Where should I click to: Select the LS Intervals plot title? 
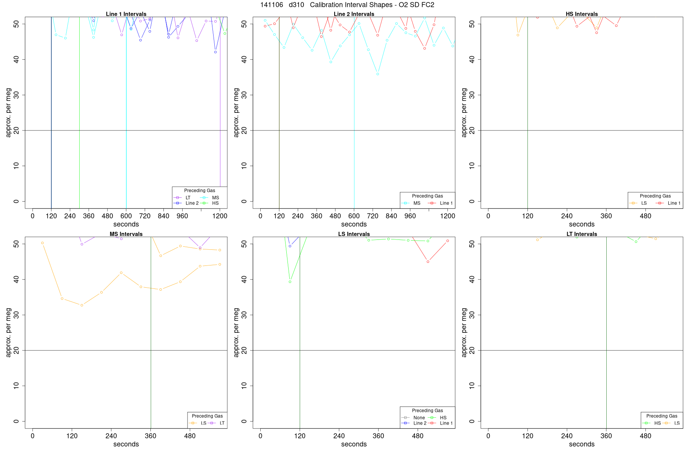click(354, 234)
